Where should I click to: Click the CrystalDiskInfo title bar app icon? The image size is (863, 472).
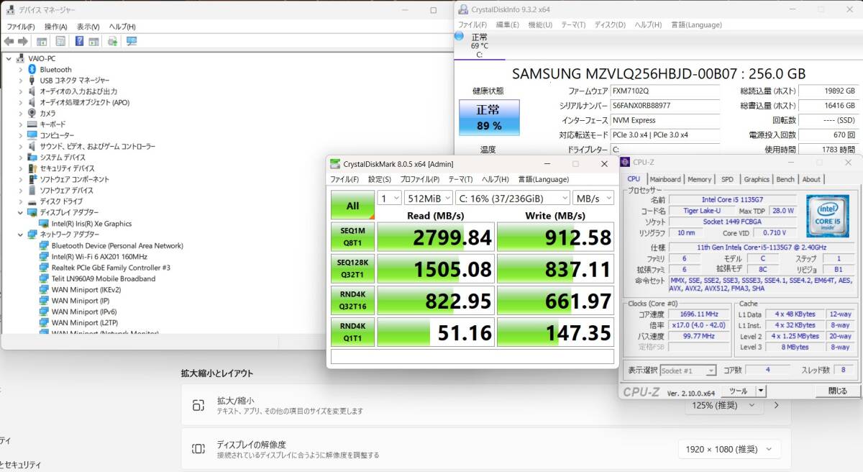tap(463, 9)
